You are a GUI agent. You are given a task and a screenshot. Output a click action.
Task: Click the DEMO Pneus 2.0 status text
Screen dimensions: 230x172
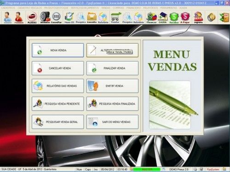[x=179, y=169]
